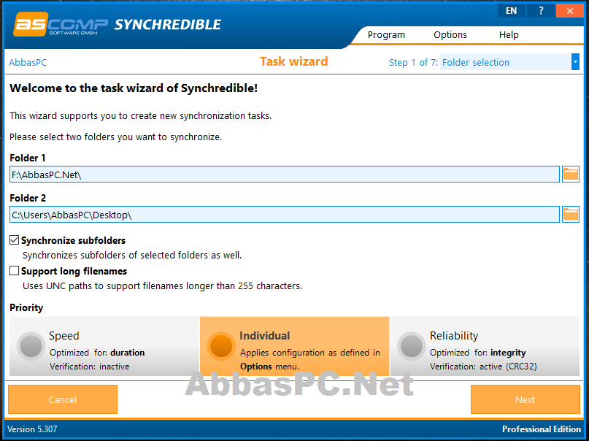Click the ASCOMP logo
The width and height of the screenshot is (589, 441).
[60, 24]
